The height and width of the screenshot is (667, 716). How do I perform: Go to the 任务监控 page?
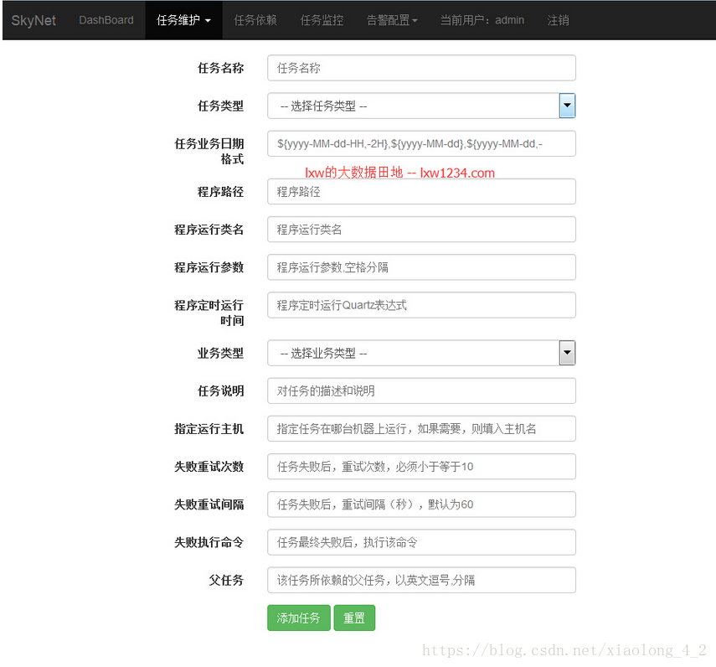point(322,20)
